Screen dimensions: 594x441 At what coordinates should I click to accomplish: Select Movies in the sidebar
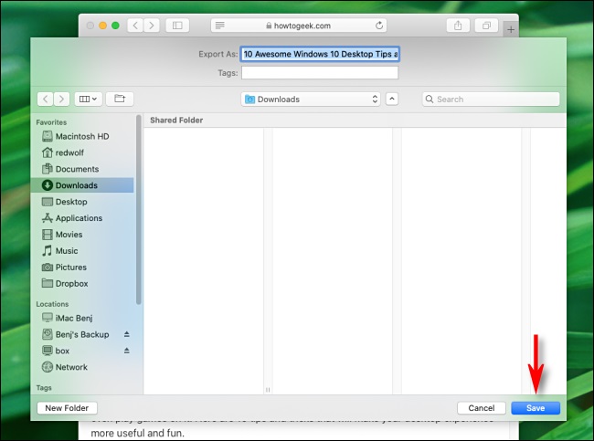(82, 235)
